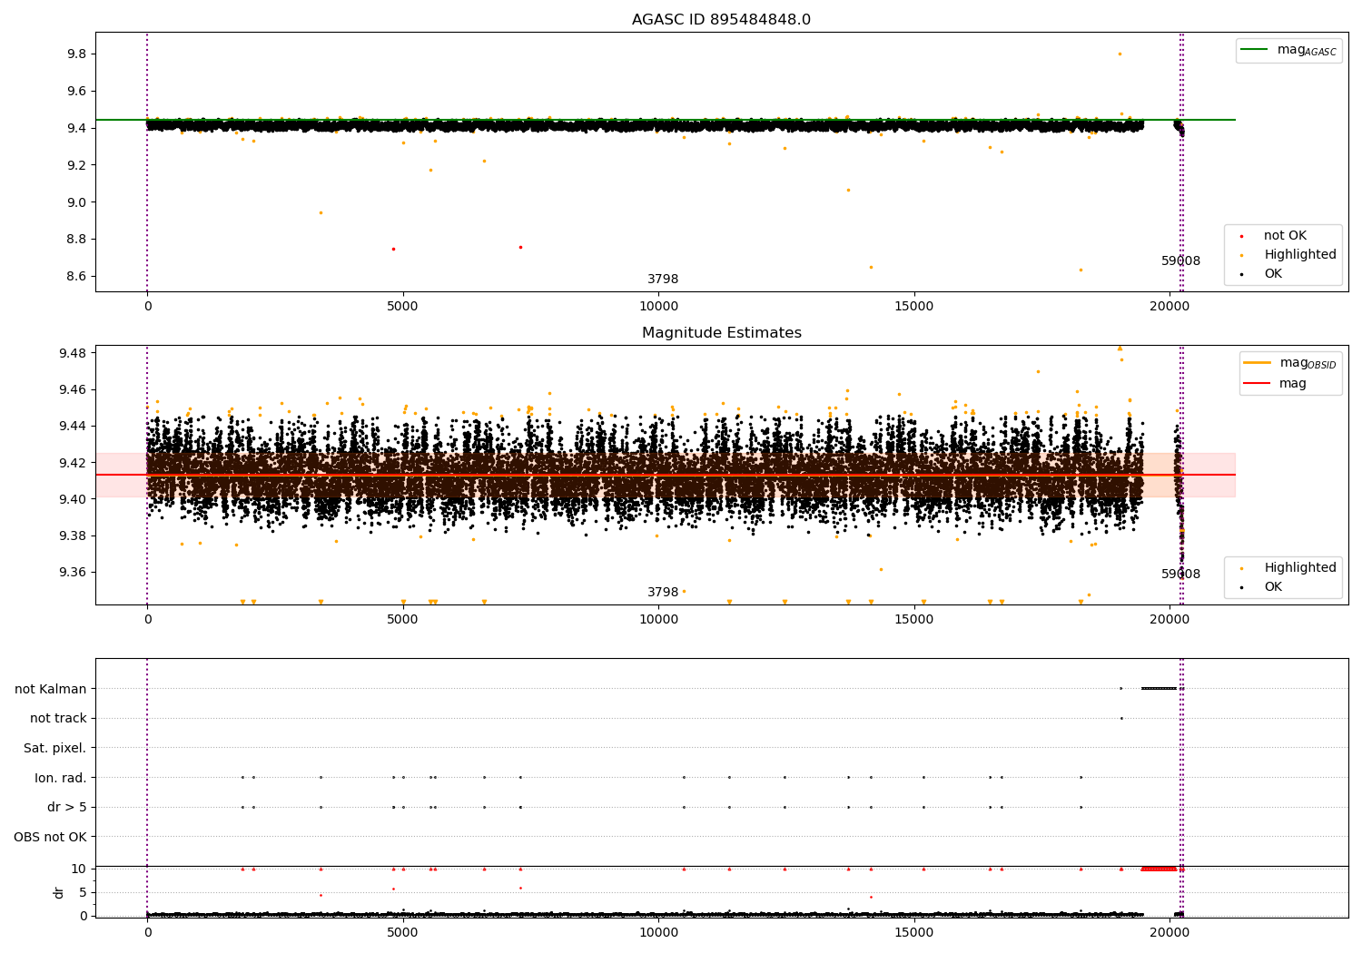Click the 'not Kalman' row label
Screen dimensions: 1362x953
(50, 689)
